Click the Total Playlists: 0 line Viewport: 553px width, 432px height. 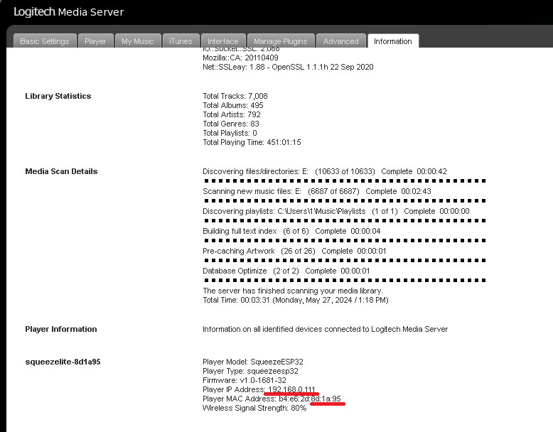click(230, 133)
